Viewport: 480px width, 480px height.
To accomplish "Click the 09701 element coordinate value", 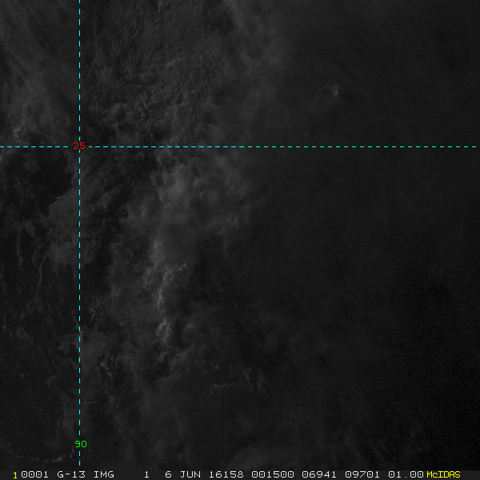I will [359, 474].
